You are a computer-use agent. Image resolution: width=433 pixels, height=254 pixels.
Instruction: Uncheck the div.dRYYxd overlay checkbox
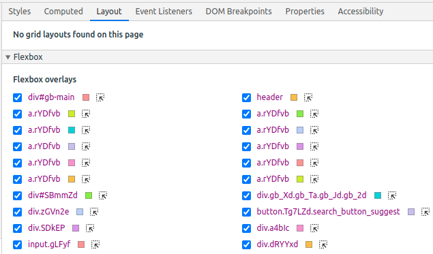click(x=246, y=244)
